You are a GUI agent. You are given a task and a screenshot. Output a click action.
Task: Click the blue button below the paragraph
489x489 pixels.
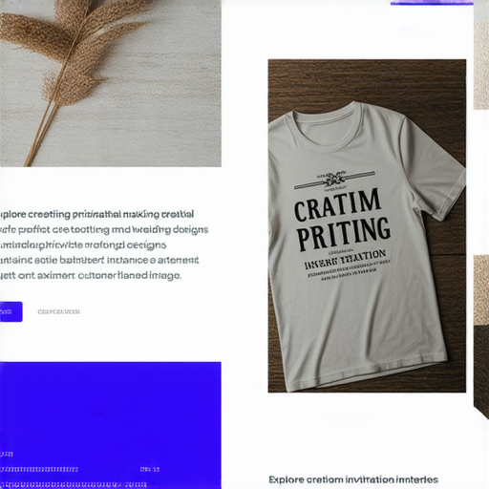point(11,311)
